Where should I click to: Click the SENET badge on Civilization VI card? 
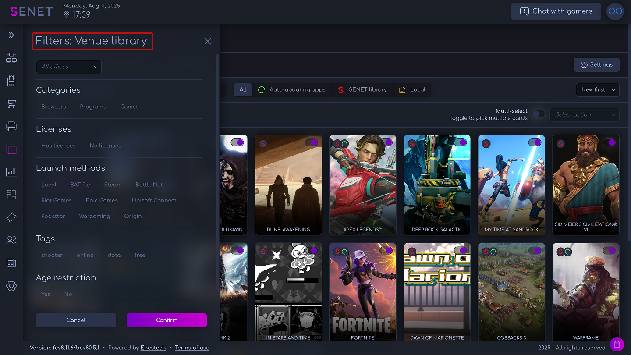561,143
